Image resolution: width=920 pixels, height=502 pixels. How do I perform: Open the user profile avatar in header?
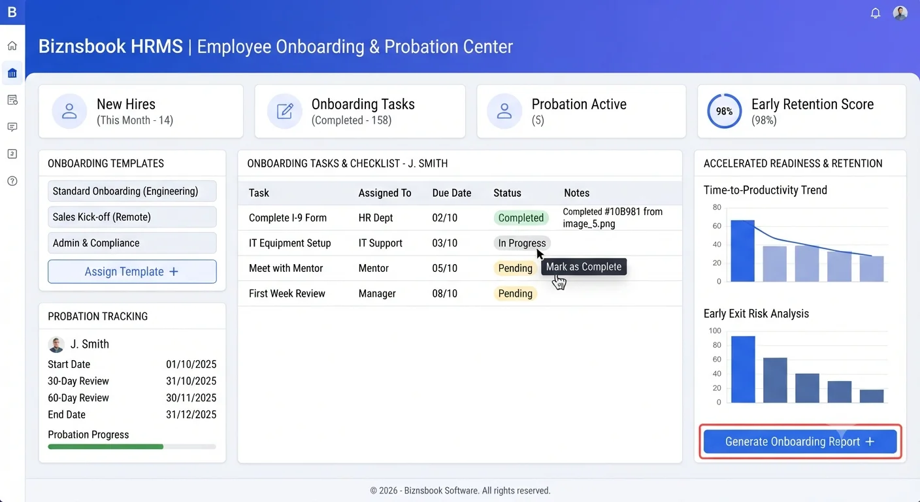900,13
